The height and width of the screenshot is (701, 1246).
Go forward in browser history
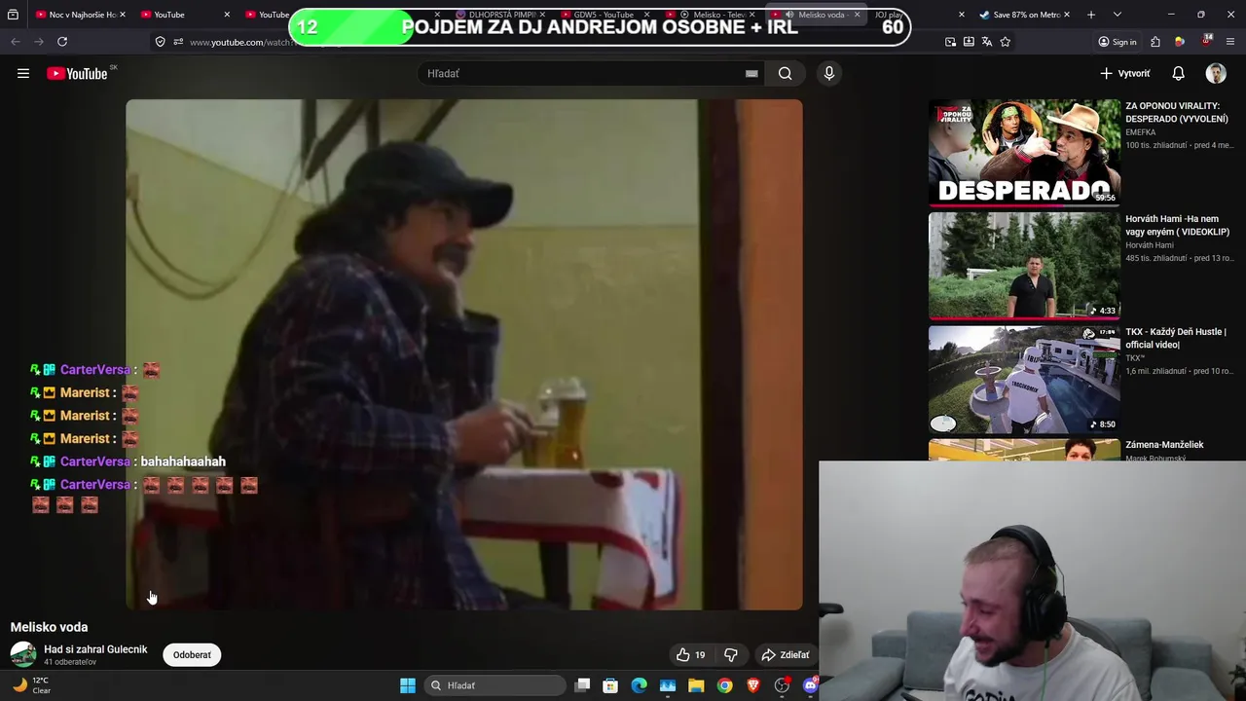point(39,42)
